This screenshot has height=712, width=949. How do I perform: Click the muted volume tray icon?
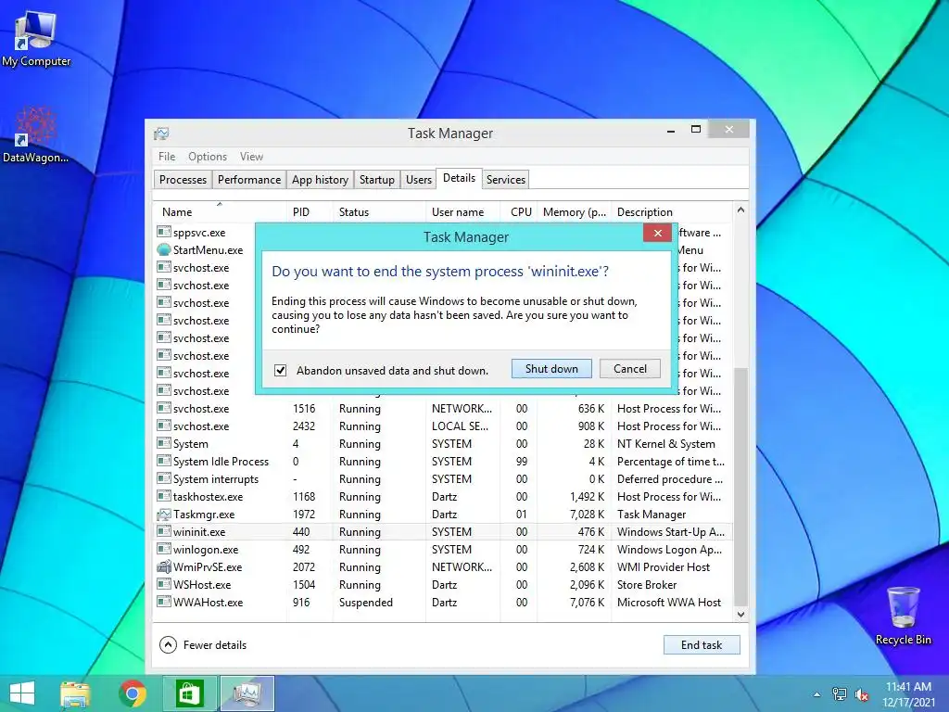(861, 694)
